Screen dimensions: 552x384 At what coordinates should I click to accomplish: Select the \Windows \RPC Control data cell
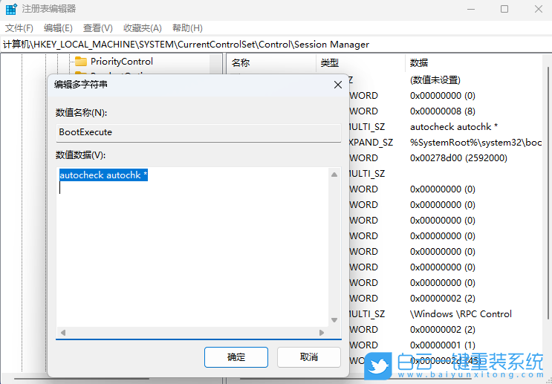click(461, 314)
